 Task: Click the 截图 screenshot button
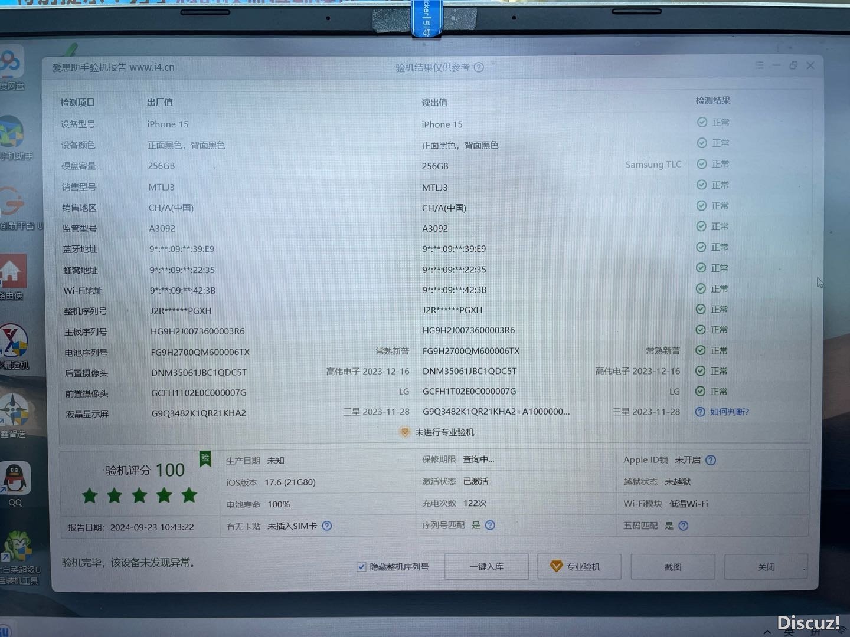pyautogui.click(x=673, y=567)
